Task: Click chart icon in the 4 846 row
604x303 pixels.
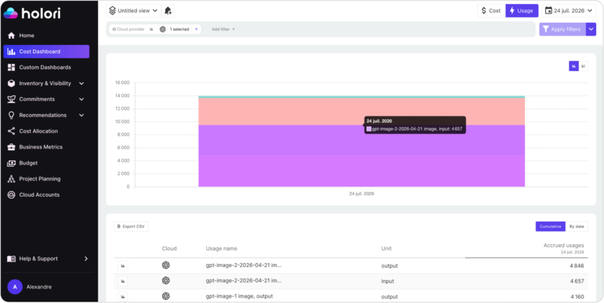Action: click(123, 266)
